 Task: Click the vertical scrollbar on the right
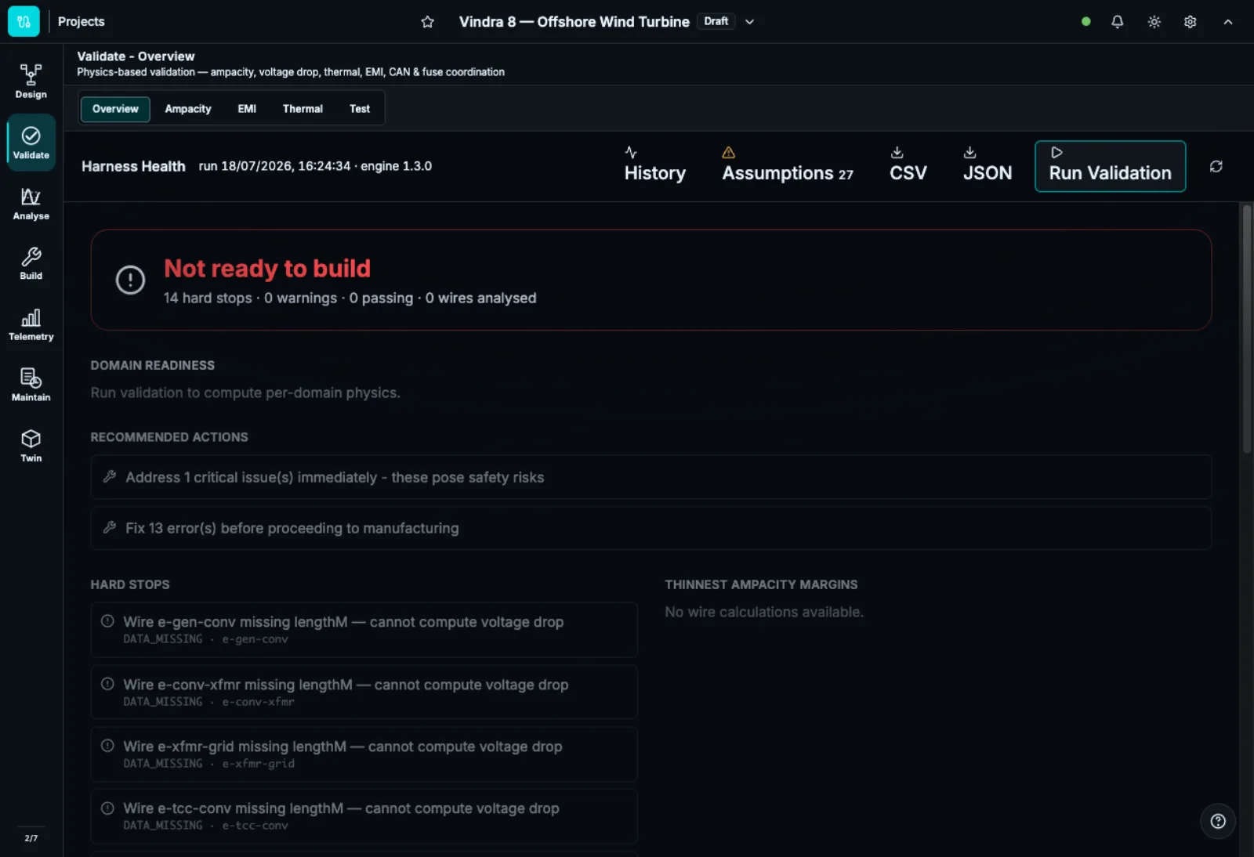1246,329
